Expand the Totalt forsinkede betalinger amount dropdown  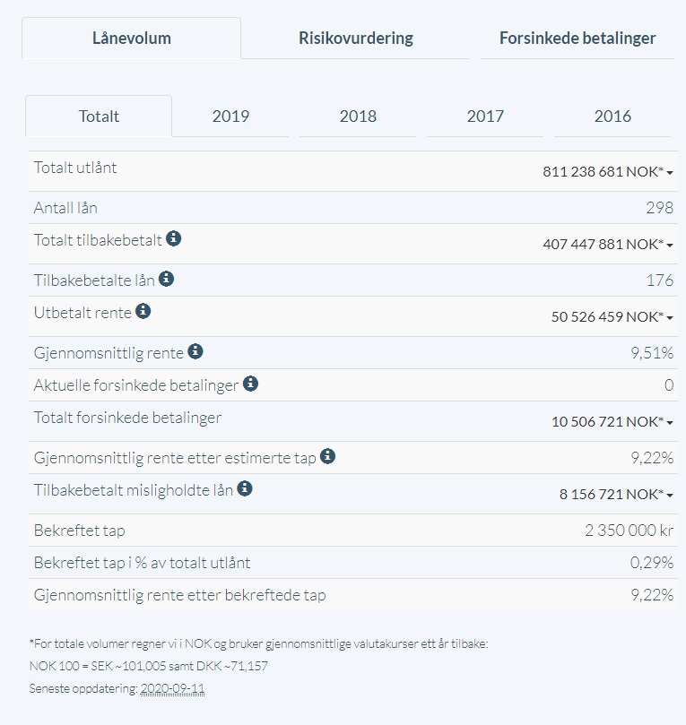pos(612,422)
